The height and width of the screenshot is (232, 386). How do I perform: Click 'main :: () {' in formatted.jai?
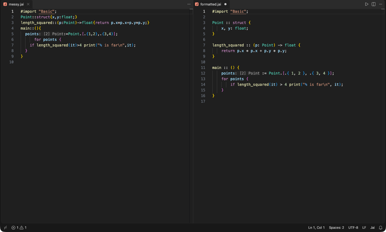pyautogui.click(x=226, y=67)
